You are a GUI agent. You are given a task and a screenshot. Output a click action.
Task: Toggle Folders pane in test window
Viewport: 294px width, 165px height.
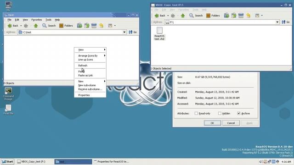tap(66, 26)
